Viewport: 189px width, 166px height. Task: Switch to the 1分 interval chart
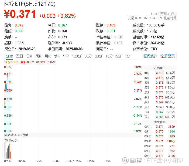click(128, 56)
